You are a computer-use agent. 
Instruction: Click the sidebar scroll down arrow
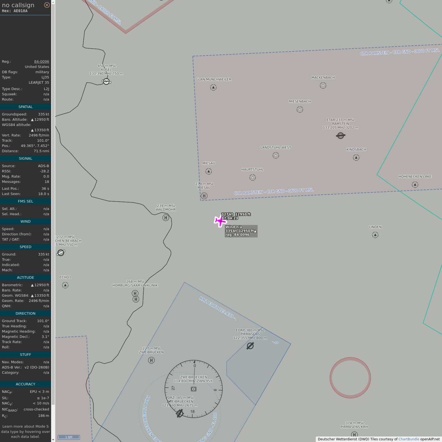[53, 440]
